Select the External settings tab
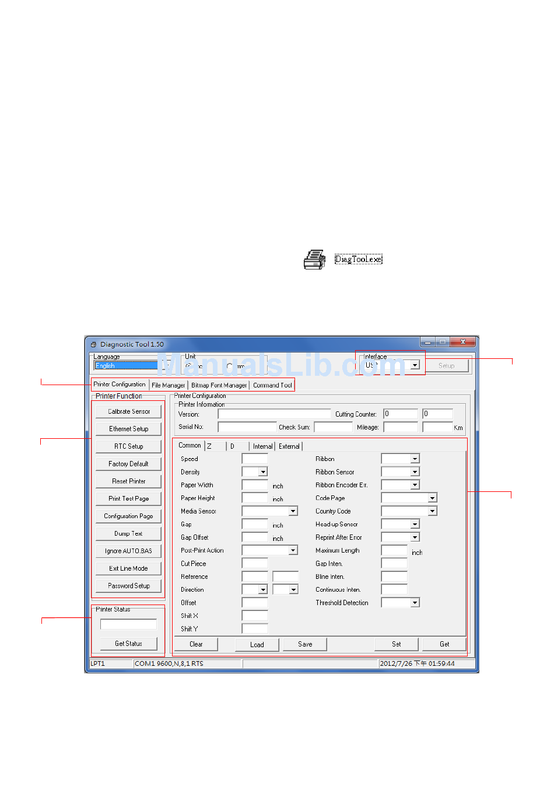 pos(289,446)
